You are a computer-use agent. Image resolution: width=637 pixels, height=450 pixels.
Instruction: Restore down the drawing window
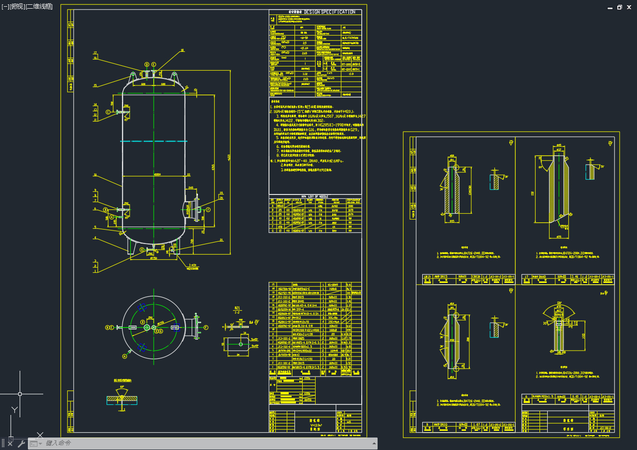click(x=620, y=7)
